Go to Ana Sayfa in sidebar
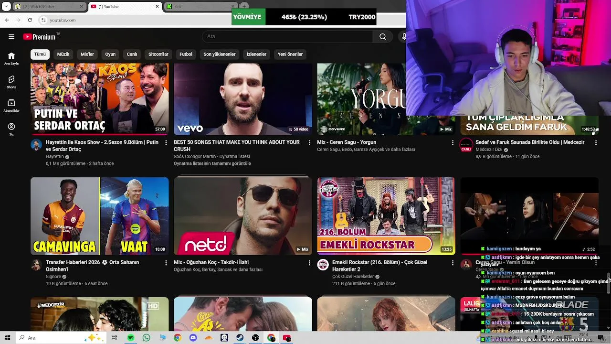The image size is (611, 344). coord(11,59)
